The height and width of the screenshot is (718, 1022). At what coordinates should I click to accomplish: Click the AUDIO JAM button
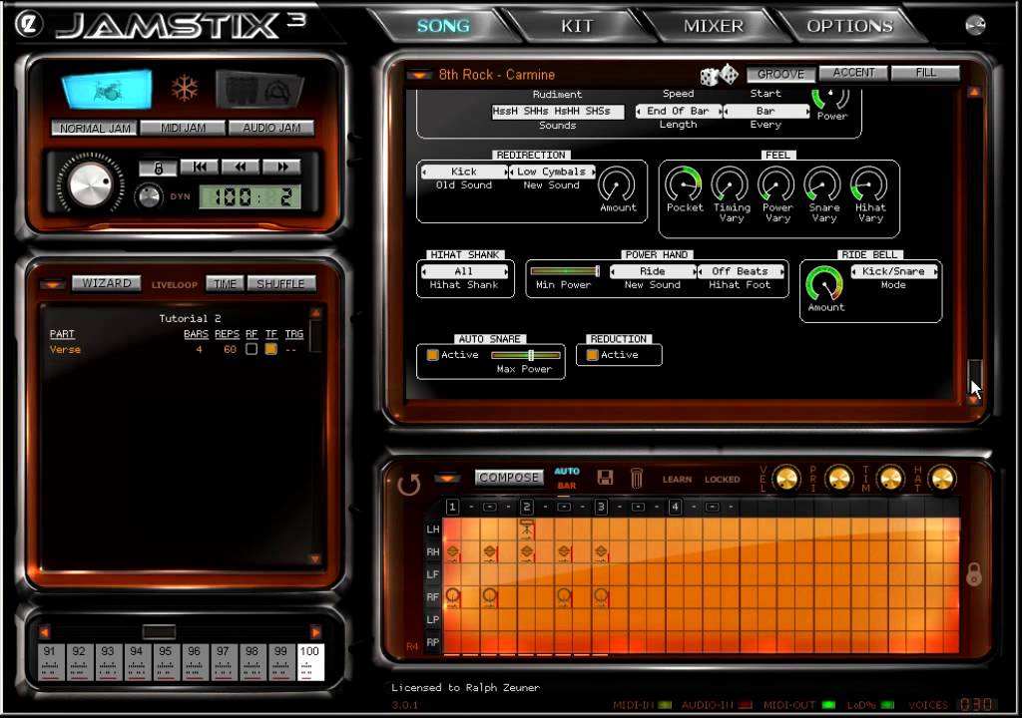coord(271,128)
